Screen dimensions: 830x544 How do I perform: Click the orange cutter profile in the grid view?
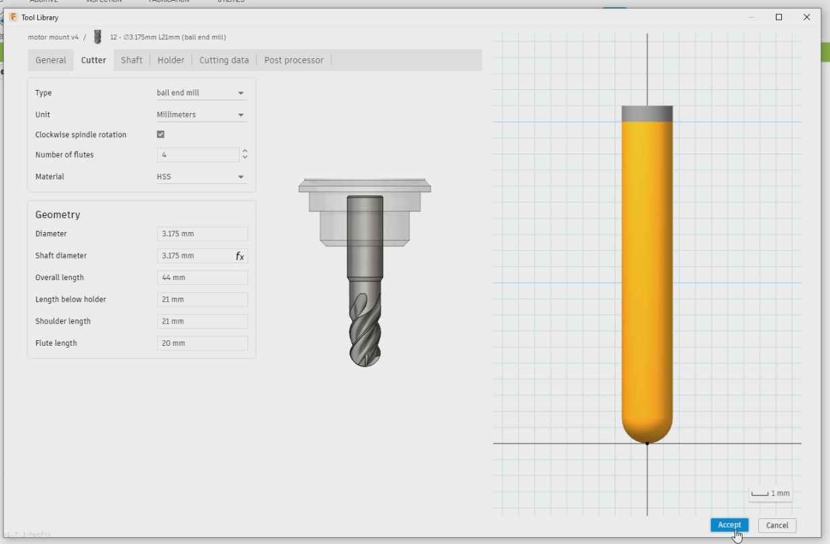647,282
